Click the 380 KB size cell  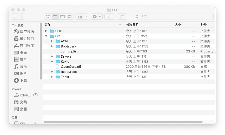coord(189,67)
